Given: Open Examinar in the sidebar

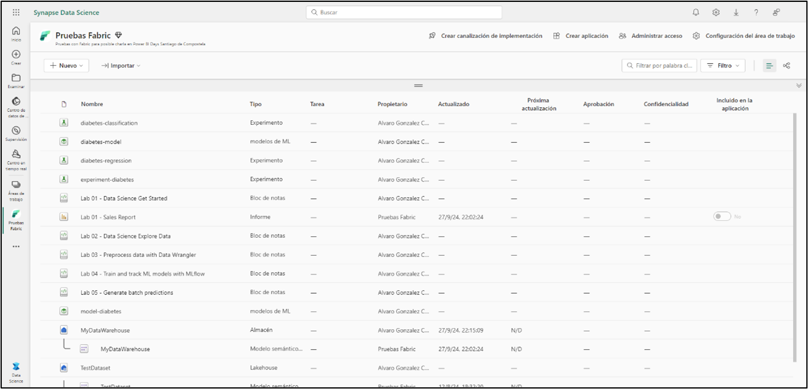Looking at the screenshot, I should coord(16,81).
